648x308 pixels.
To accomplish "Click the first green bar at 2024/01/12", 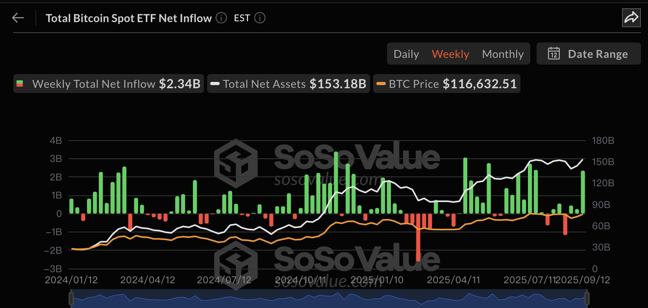I will tap(71, 206).
